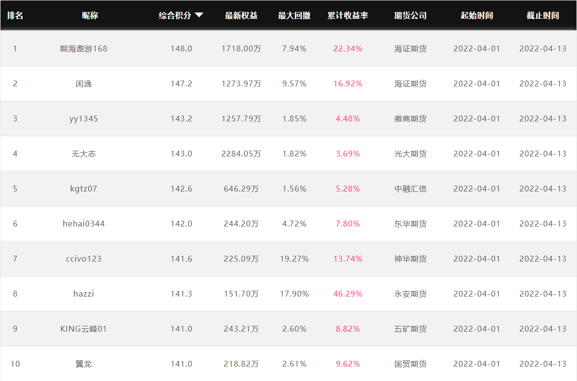577x381 pixels.
Task: Select the 148.0 score cell
Action: pyautogui.click(x=181, y=48)
